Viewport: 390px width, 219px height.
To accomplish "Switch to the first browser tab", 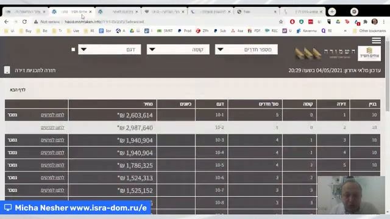I will [25, 12].
